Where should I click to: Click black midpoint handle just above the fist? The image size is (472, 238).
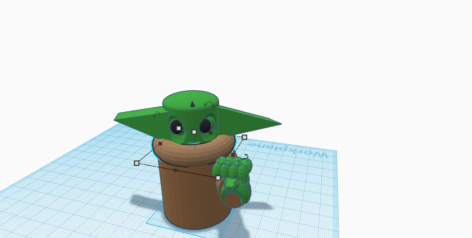[x=233, y=155]
